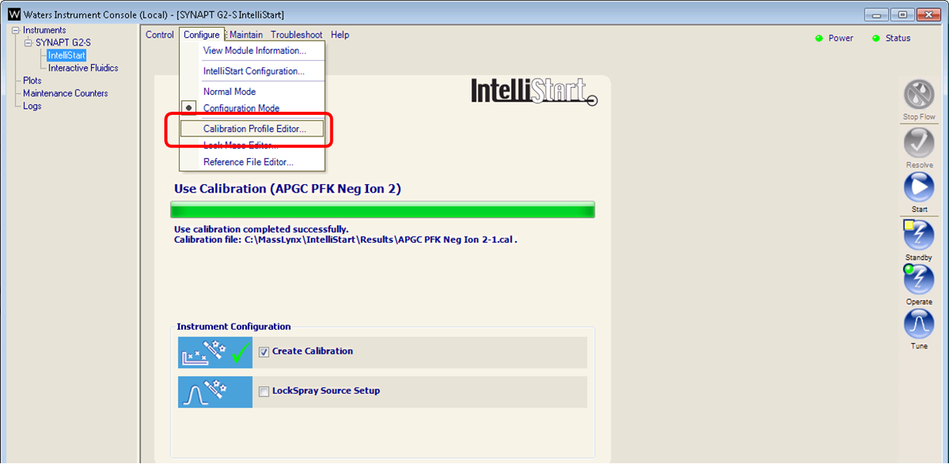Click the green calibration progress bar
This screenshot has height=464, width=949.
click(383, 210)
